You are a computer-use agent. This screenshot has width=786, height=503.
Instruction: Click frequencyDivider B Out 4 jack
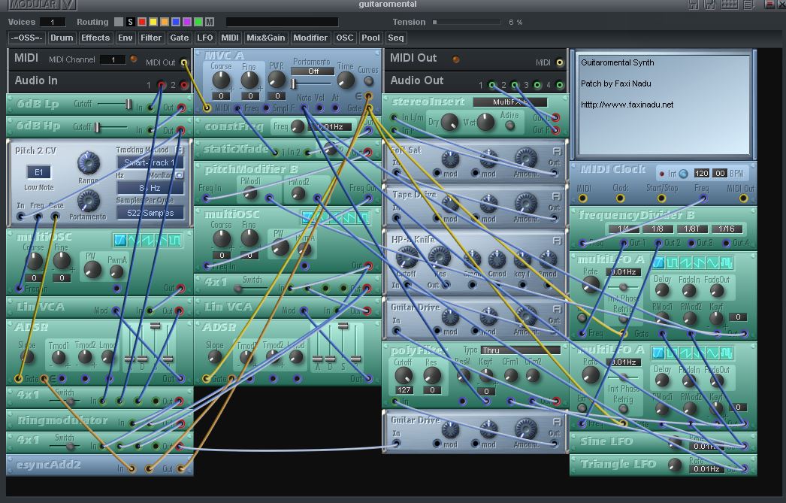726,243
